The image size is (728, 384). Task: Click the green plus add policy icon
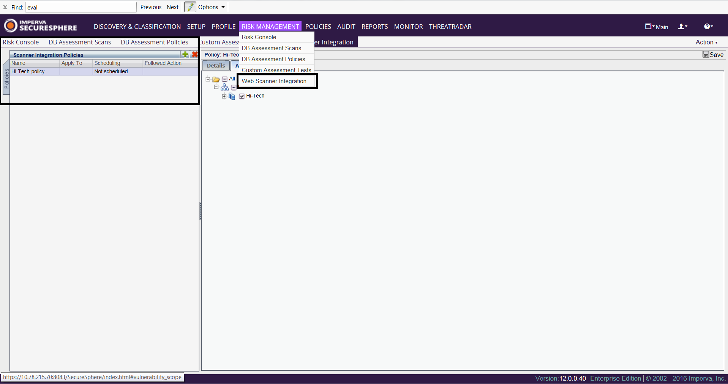tap(185, 54)
